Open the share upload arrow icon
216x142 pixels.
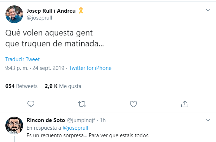point(185,104)
